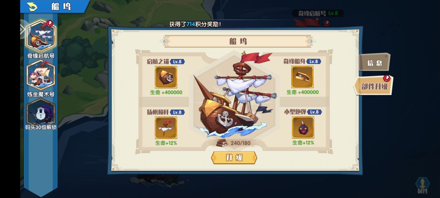Click the Lv.8 badge beside 启航之锚

pyautogui.click(x=178, y=62)
